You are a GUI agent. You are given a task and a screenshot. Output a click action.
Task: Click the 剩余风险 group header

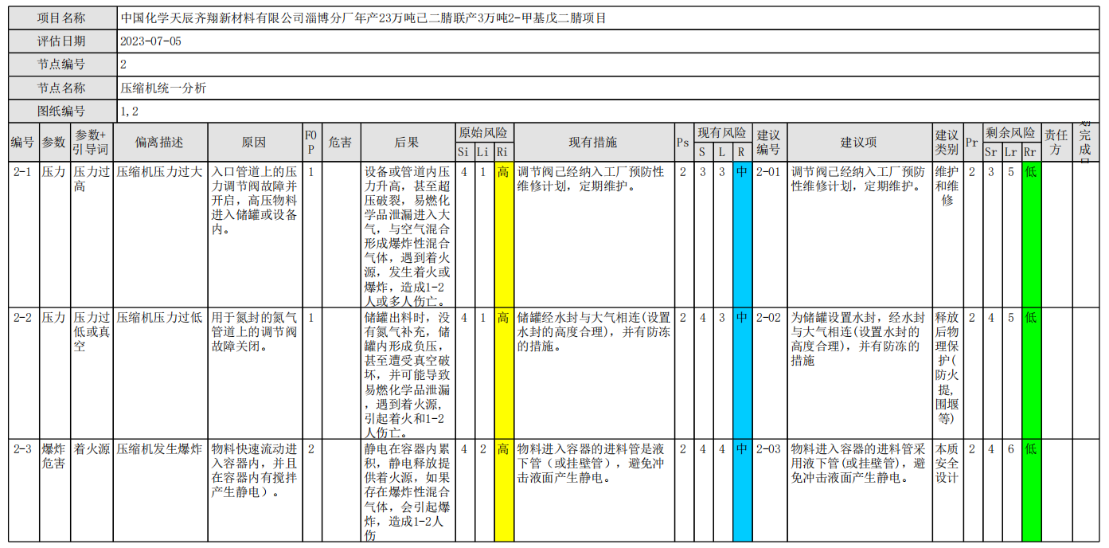(x=1011, y=132)
